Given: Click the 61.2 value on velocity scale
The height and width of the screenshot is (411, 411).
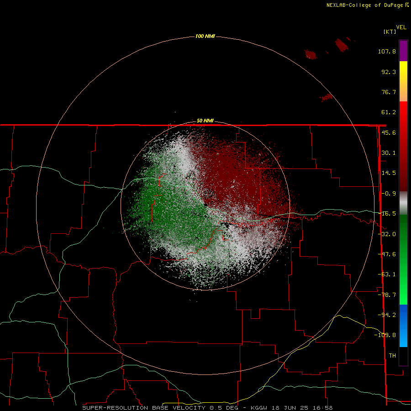Looking at the screenshot, I should [389, 112].
